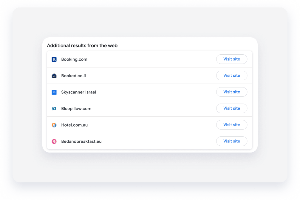Visit site for Booking.com
This screenshot has width=300, height=200.
pyautogui.click(x=232, y=59)
